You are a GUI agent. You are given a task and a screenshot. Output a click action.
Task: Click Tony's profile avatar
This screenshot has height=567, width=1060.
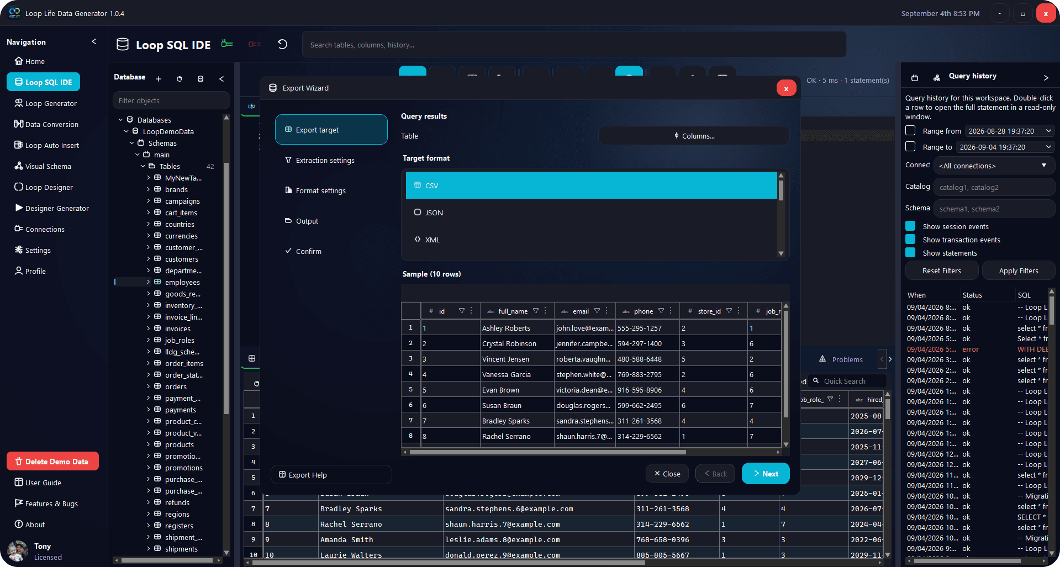[x=18, y=551]
